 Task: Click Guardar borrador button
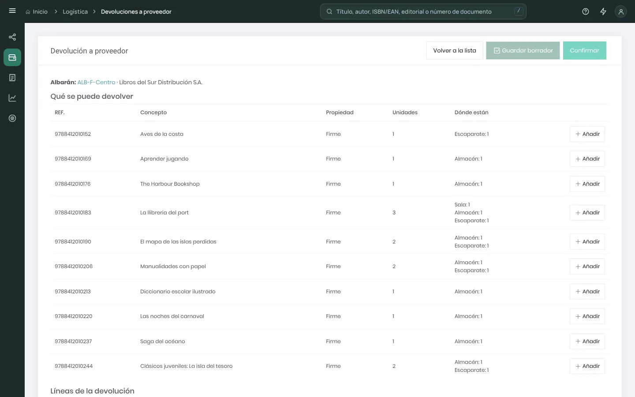tap(523, 50)
